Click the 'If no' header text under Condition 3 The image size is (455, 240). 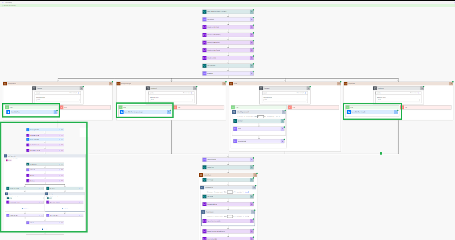coord(293,107)
